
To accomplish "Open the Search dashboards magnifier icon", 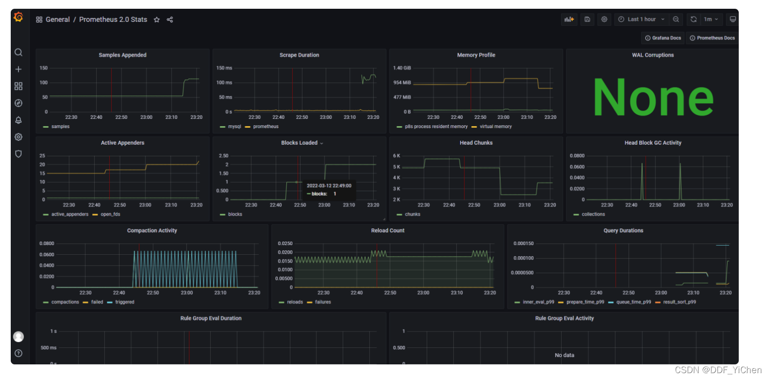I will (x=19, y=52).
